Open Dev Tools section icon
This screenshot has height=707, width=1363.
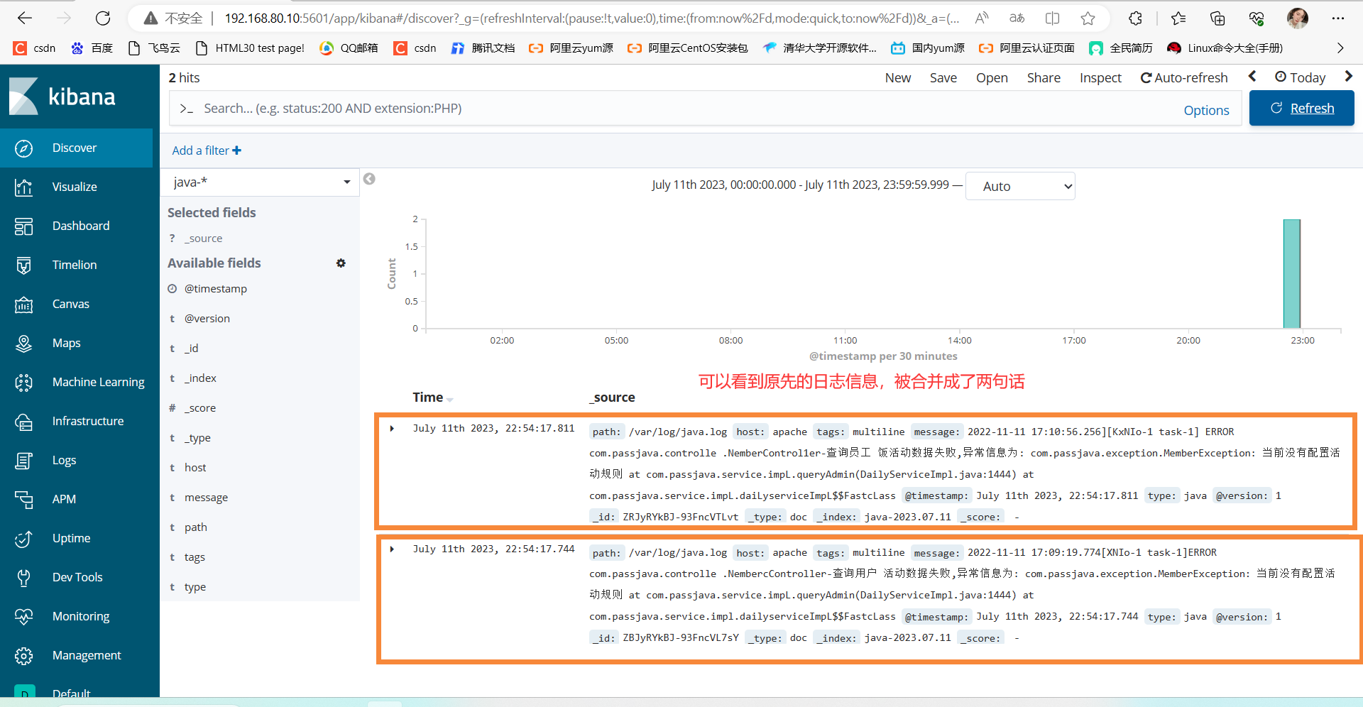(x=23, y=577)
